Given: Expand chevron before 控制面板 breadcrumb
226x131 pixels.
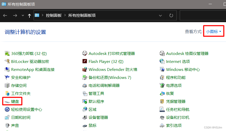Looking at the screenshot, I should pos(43,15).
